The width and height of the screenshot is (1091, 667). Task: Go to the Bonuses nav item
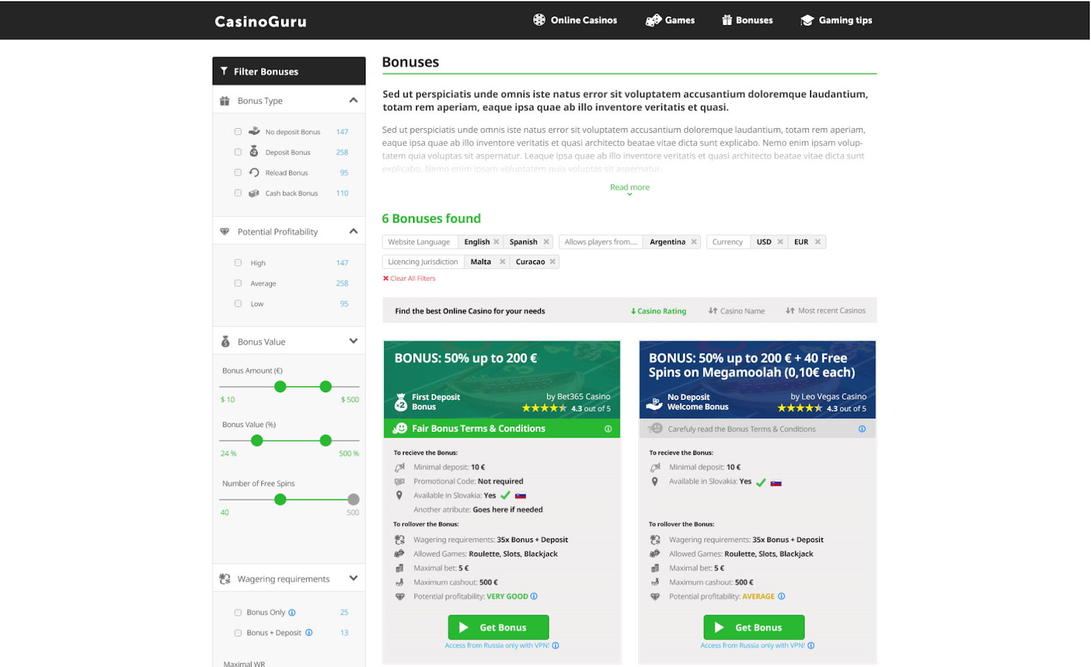pos(747,20)
